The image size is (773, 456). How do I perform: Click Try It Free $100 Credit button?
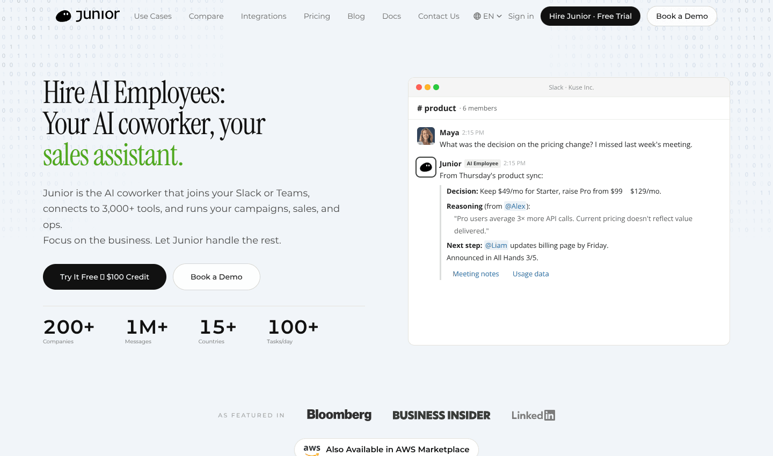pos(105,277)
